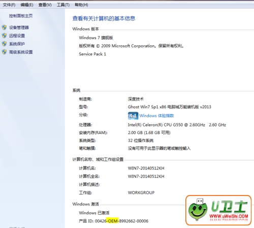254x228 pixels.
Task: Select manufacturer value 深度技术
Action: (136, 99)
